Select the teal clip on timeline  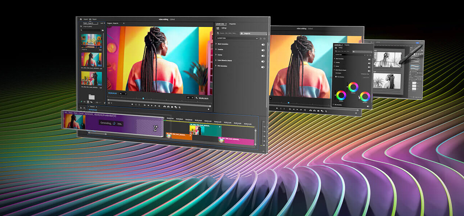205,130
